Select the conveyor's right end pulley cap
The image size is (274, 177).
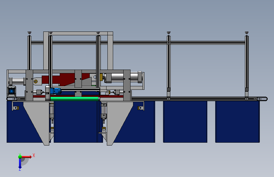(262, 99)
